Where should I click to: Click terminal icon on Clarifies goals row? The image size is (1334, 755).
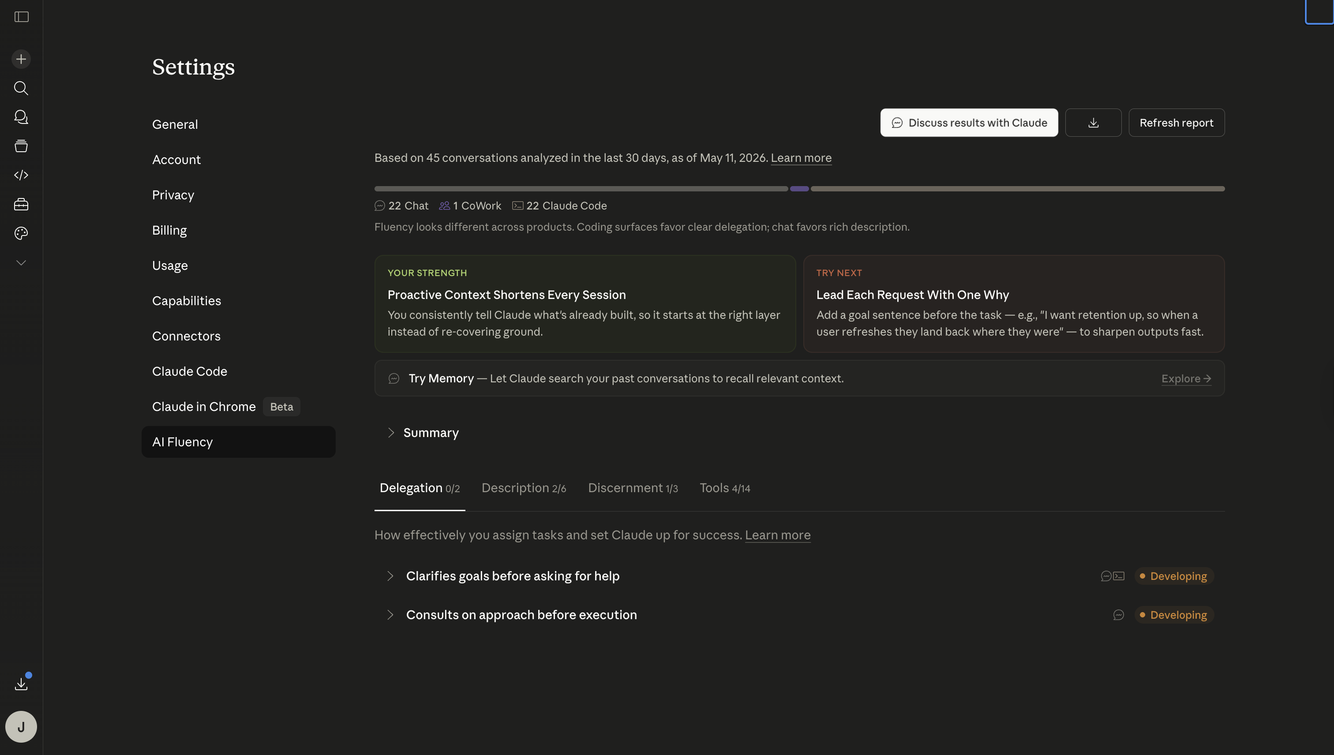[x=1119, y=576]
